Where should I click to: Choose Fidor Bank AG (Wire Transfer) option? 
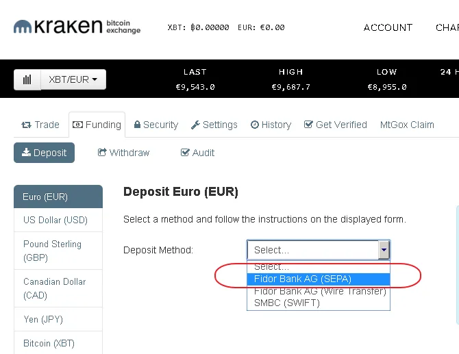pyautogui.click(x=319, y=291)
